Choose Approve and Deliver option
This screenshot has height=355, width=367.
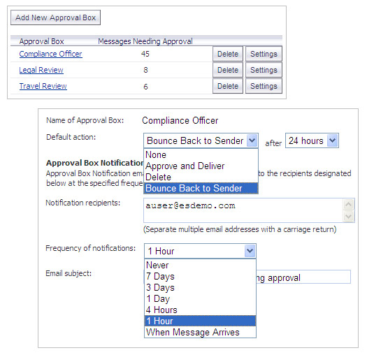pyautogui.click(x=201, y=166)
